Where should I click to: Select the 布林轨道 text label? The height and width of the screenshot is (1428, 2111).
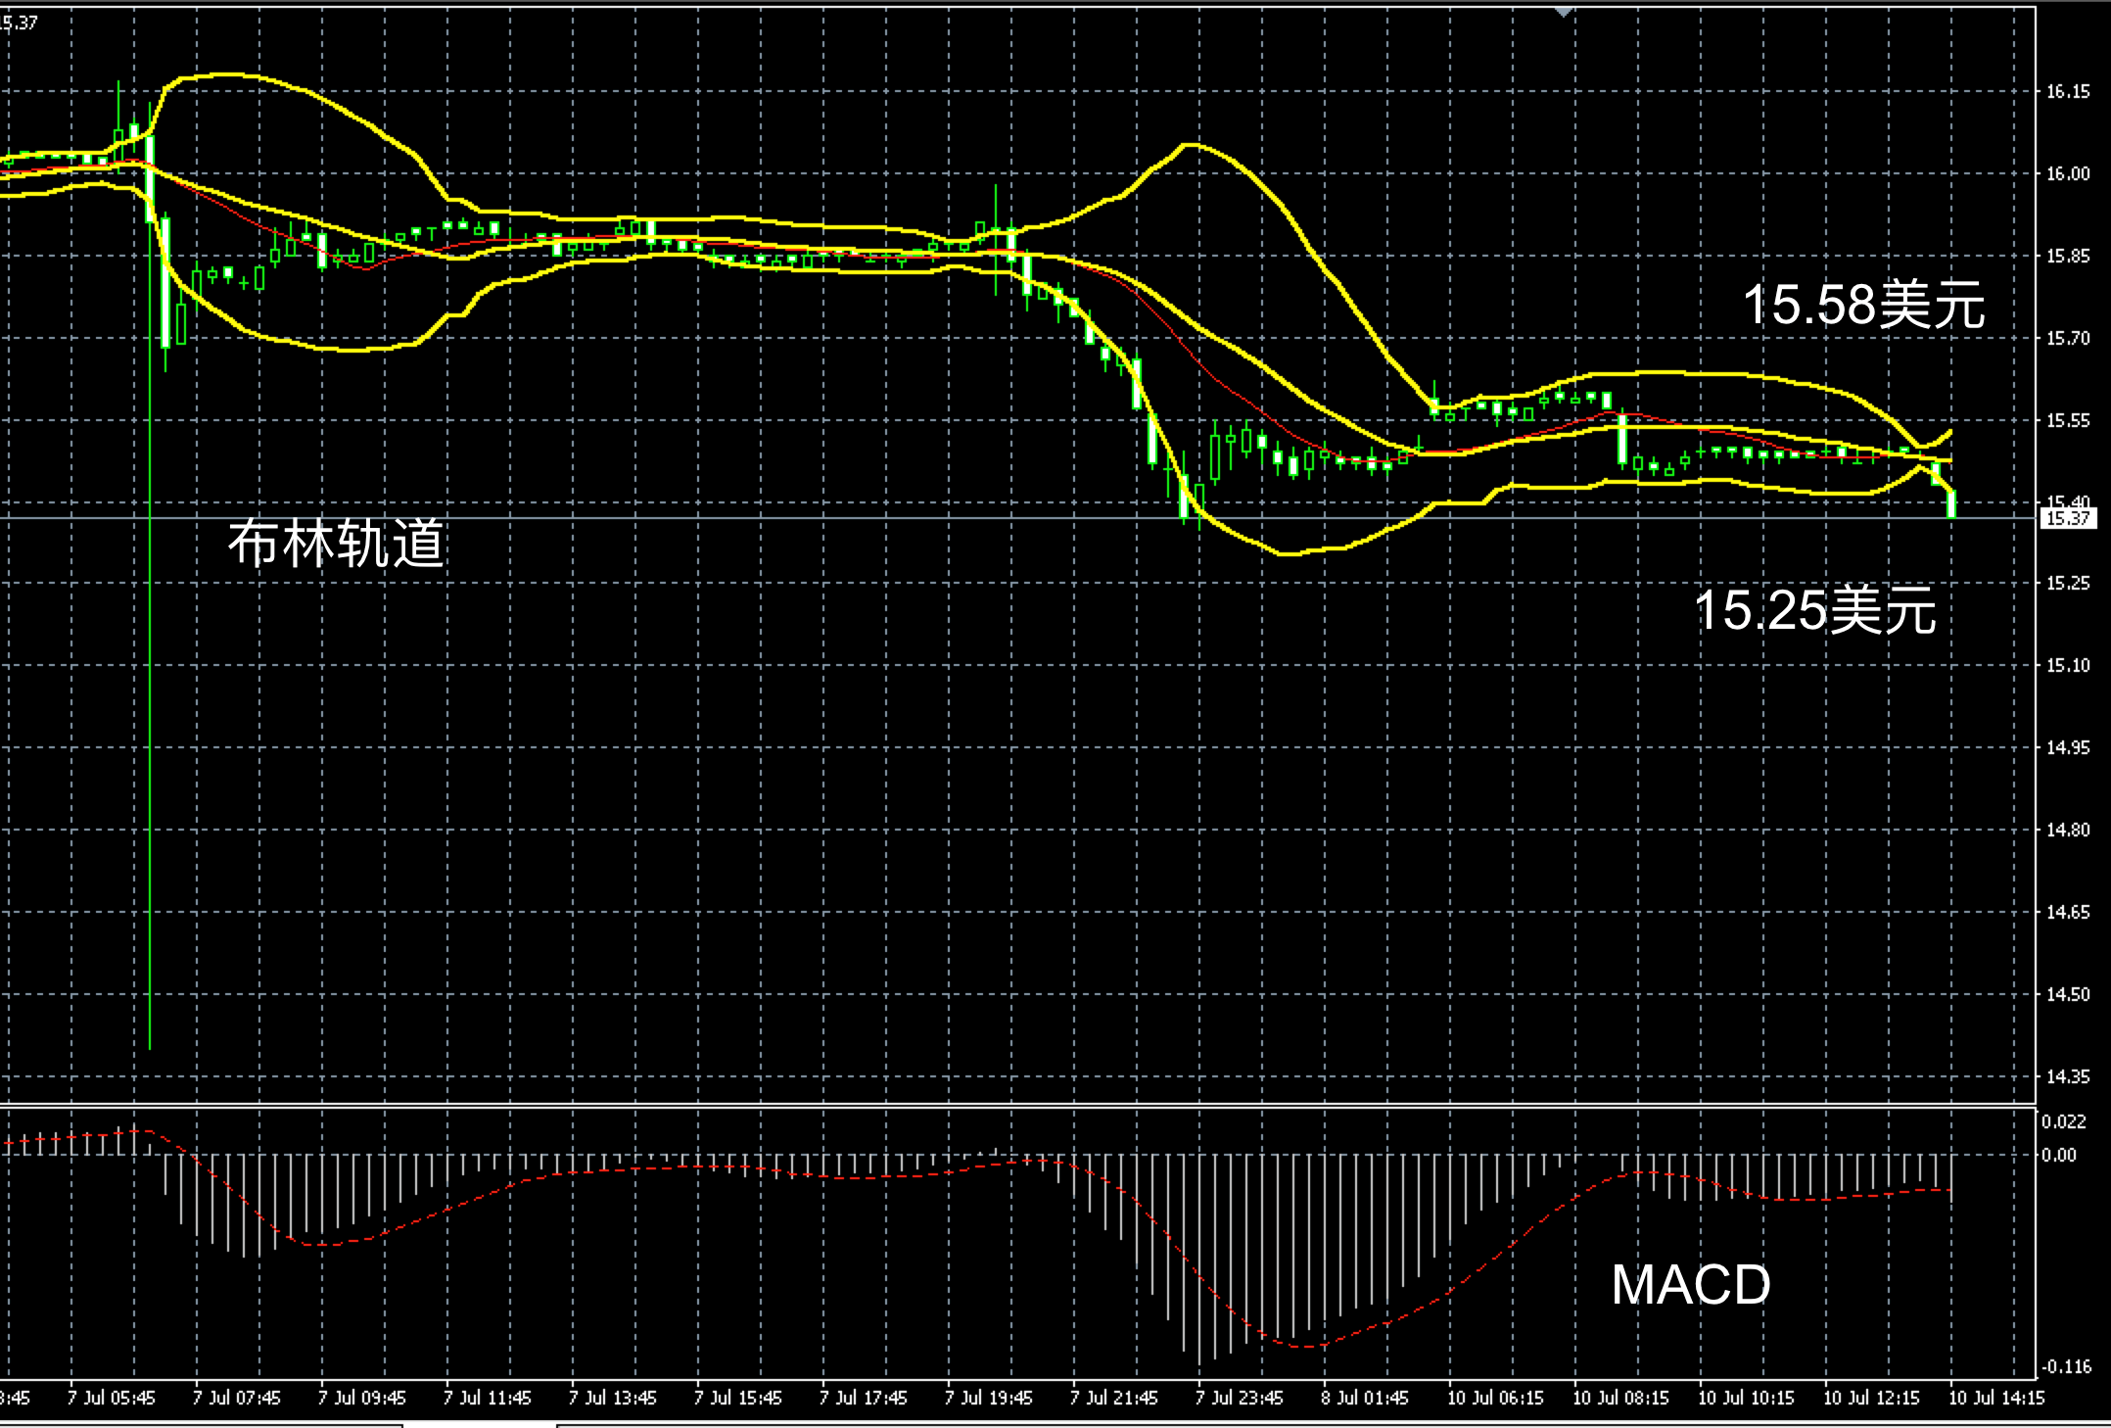(336, 544)
